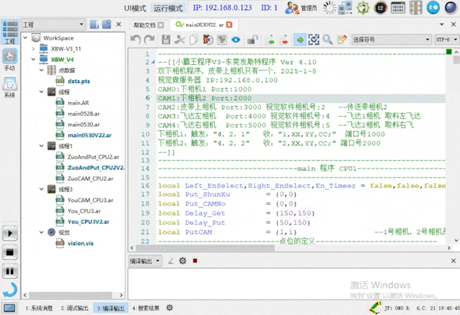The height and width of the screenshot is (315, 460).
Task: Click the stop square button in sidebar
Action: click(10, 252)
